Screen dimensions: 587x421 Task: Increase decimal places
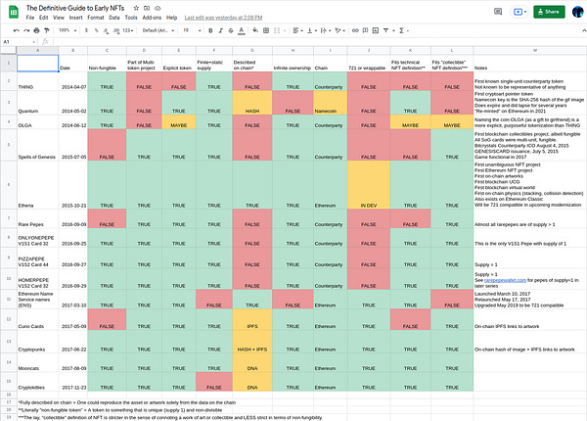116,30
